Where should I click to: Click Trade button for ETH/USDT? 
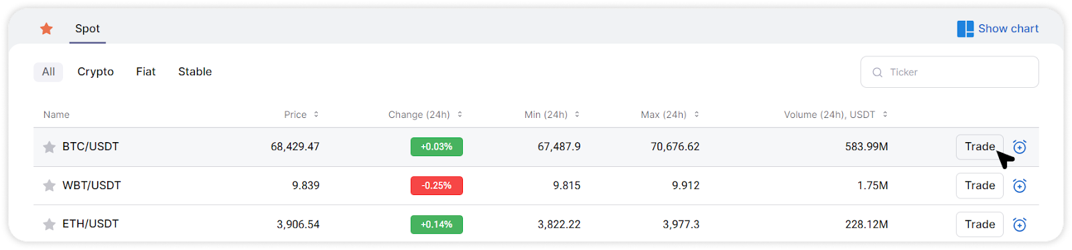pyautogui.click(x=980, y=225)
